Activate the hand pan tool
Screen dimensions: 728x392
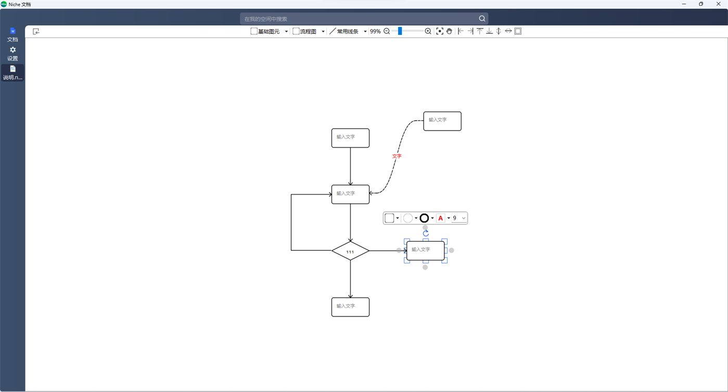[x=449, y=31]
